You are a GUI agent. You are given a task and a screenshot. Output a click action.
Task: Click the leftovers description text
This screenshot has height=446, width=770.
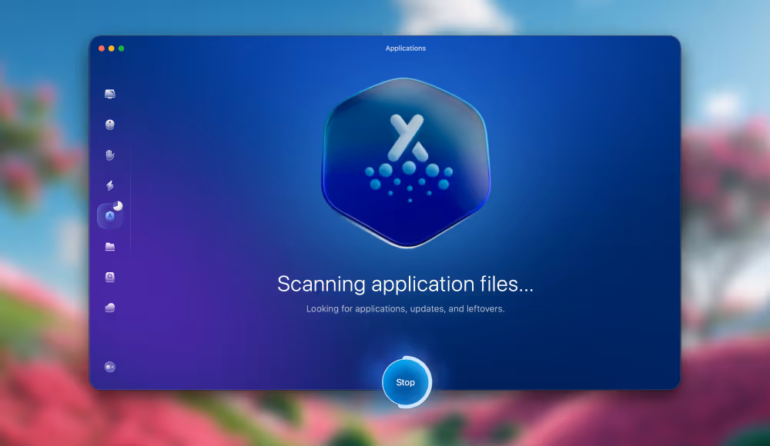(406, 308)
